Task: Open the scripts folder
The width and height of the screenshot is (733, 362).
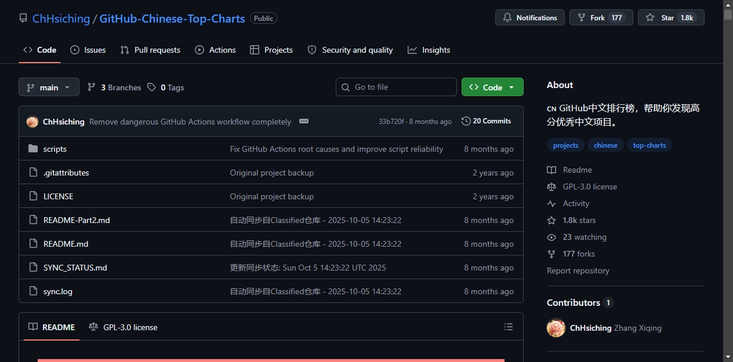Action: (x=55, y=149)
